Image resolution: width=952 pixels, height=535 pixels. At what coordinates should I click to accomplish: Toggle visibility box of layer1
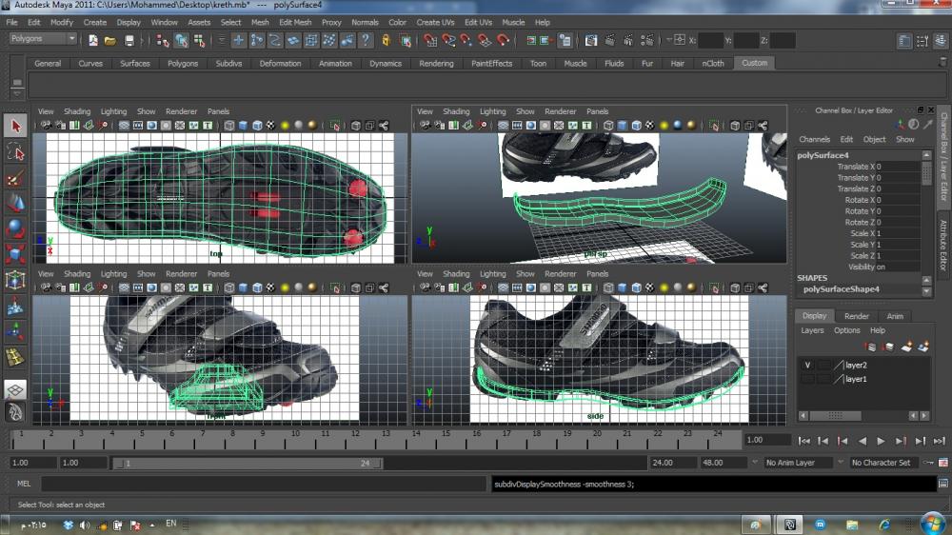click(x=807, y=379)
